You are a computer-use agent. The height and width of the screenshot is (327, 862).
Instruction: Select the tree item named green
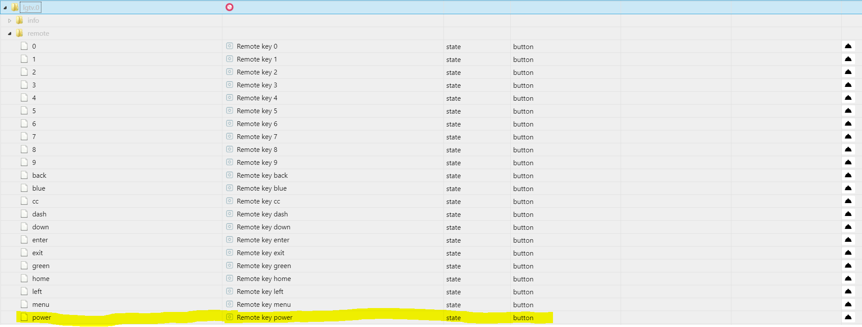click(x=41, y=266)
